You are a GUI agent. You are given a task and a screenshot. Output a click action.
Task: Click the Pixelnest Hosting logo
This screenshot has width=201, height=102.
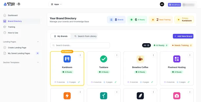pos(177,59)
